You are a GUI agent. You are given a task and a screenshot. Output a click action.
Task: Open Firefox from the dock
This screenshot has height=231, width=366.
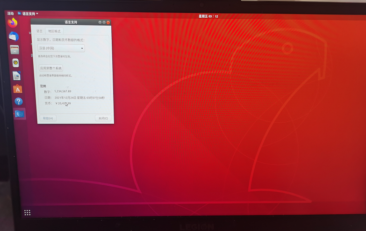point(13,23)
